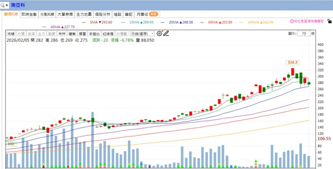Toggle the 本益比 P/E overlay
333x169 pixels.
(94, 34)
